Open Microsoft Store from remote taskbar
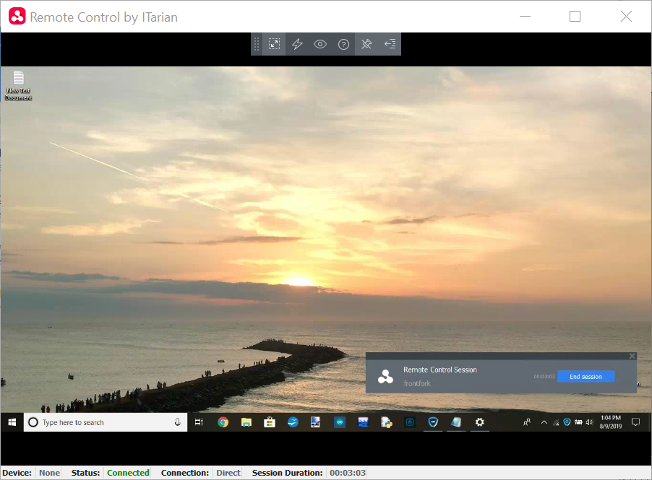The image size is (652, 480). pos(270,422)
